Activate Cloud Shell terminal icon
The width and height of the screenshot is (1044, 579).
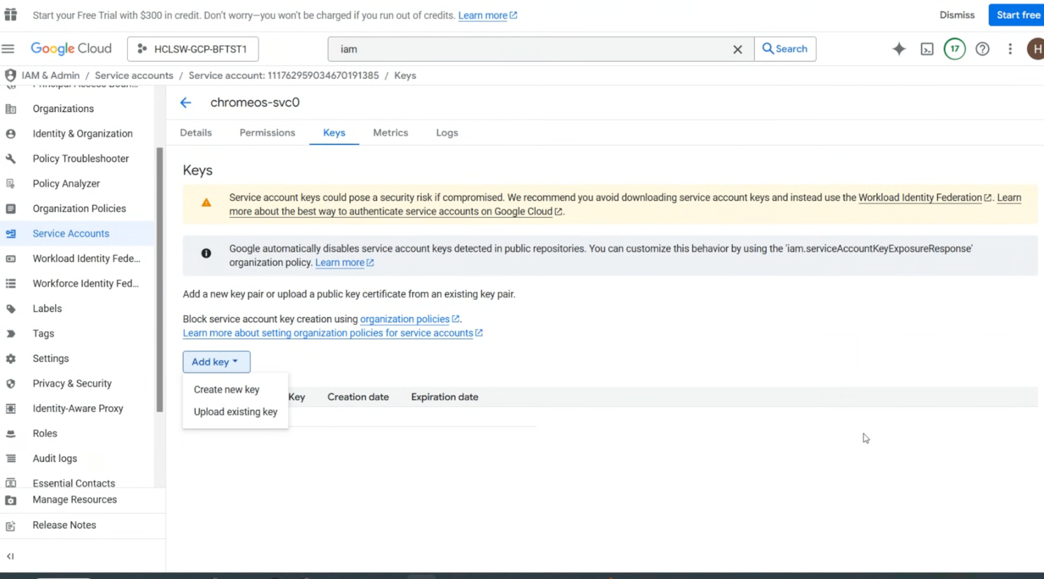click(x=927, y=49)
